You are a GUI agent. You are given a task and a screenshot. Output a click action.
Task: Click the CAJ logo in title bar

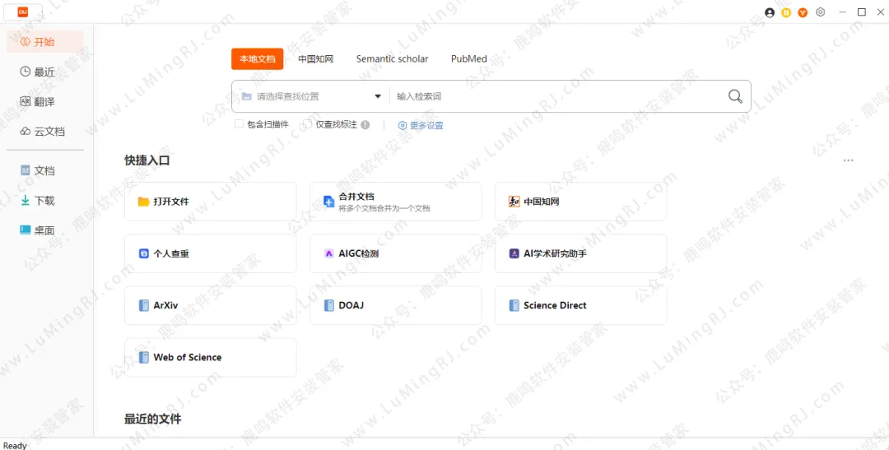point(23,12)
